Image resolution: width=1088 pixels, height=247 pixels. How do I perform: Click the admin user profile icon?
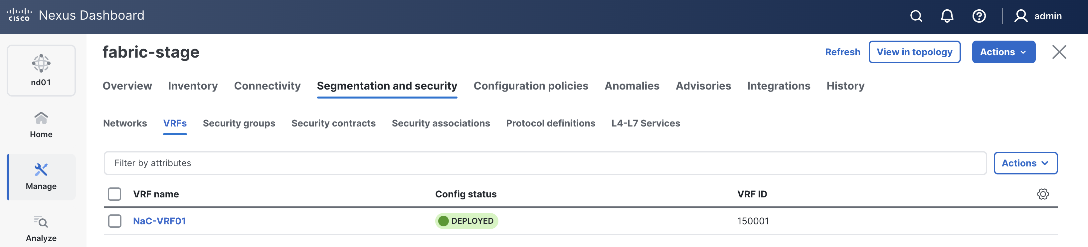tap(1021, 16)
